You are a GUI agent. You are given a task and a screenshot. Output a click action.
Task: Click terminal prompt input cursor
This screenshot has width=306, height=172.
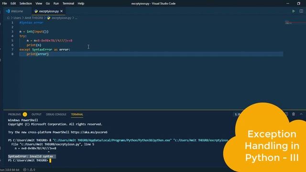(50, 161)
